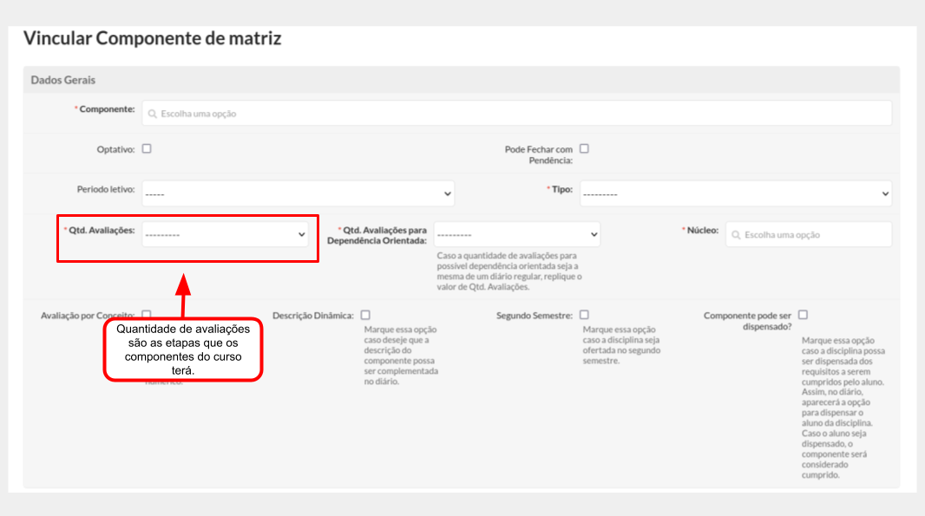Click the Vincular Componente de matriz title
925x516 pixels.
click(x=152, y=38)
